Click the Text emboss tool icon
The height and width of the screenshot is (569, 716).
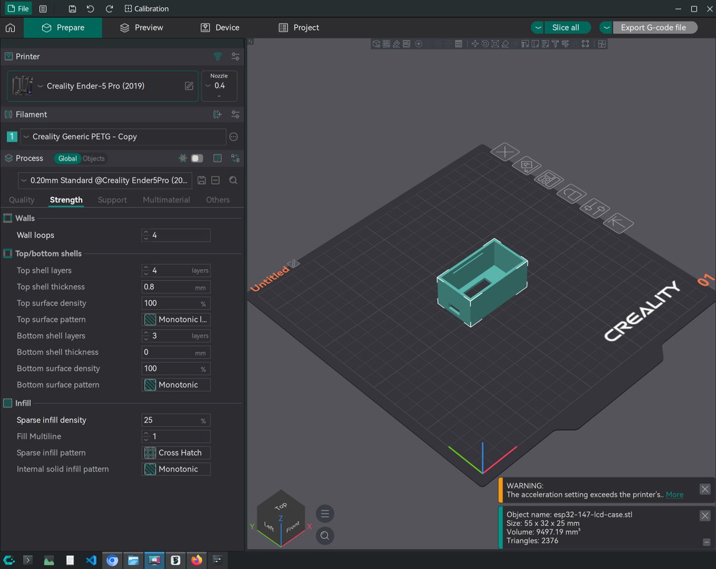point(555,44)
